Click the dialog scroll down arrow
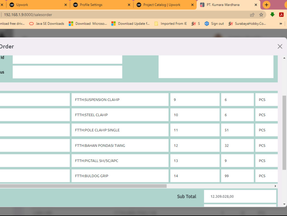 (284, 204)
